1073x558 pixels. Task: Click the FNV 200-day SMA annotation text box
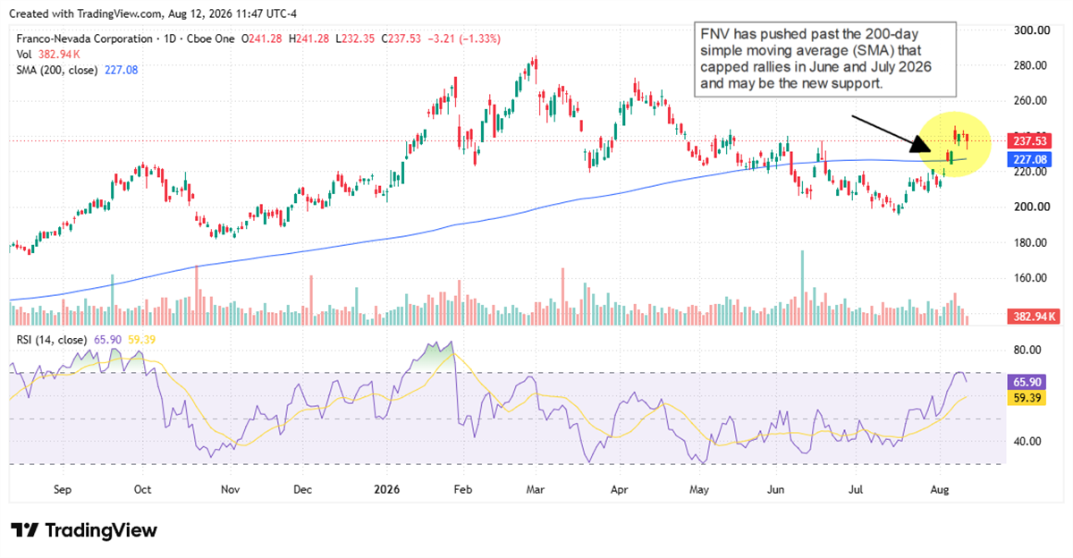[824, 59]
